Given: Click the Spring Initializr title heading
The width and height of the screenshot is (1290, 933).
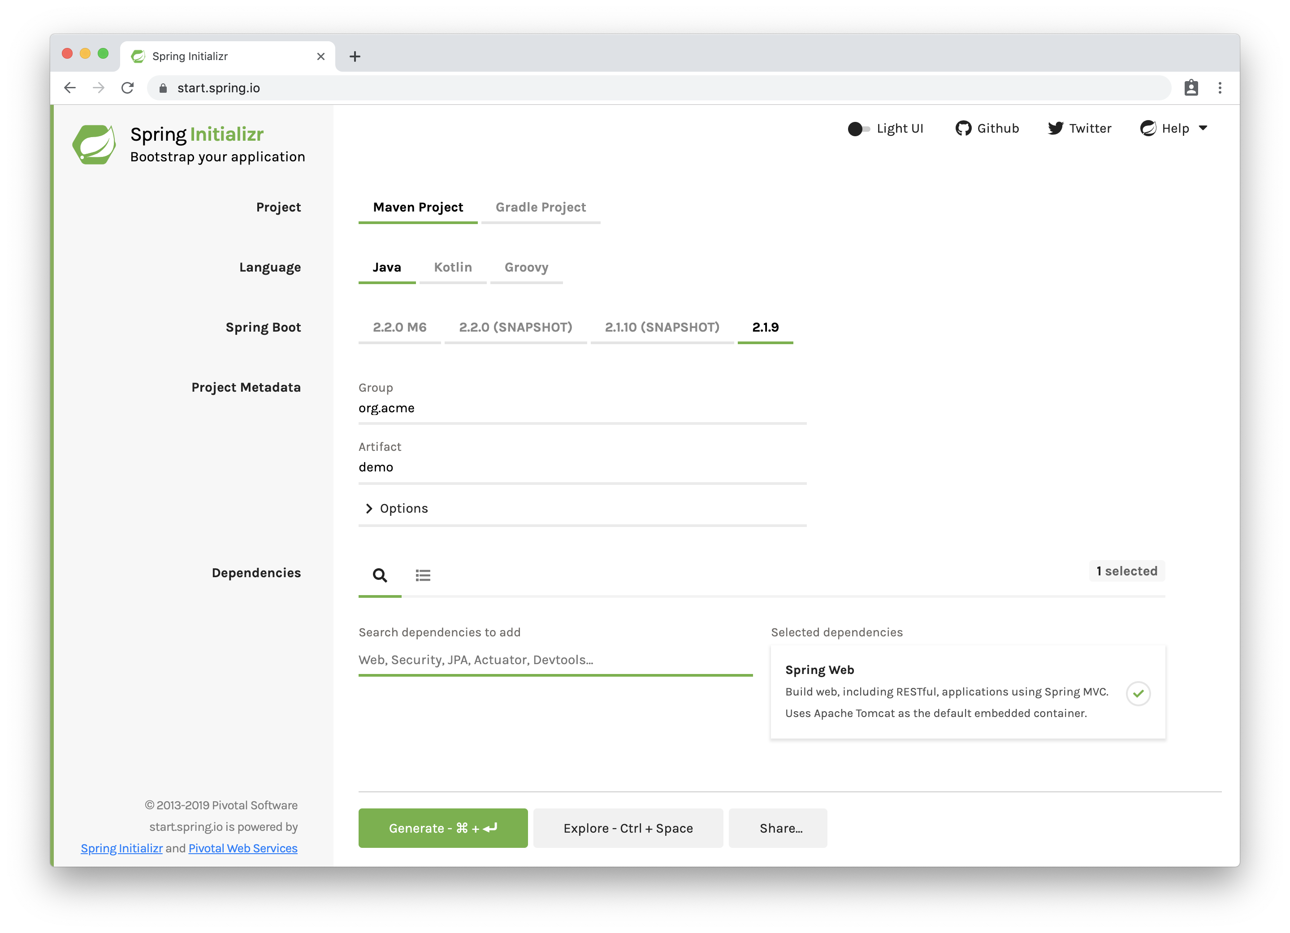Looking at the screenshot, I should tap(197, 135).
